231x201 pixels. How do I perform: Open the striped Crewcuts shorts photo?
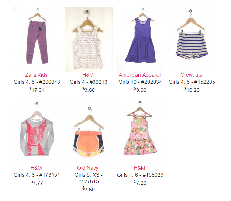192,39
